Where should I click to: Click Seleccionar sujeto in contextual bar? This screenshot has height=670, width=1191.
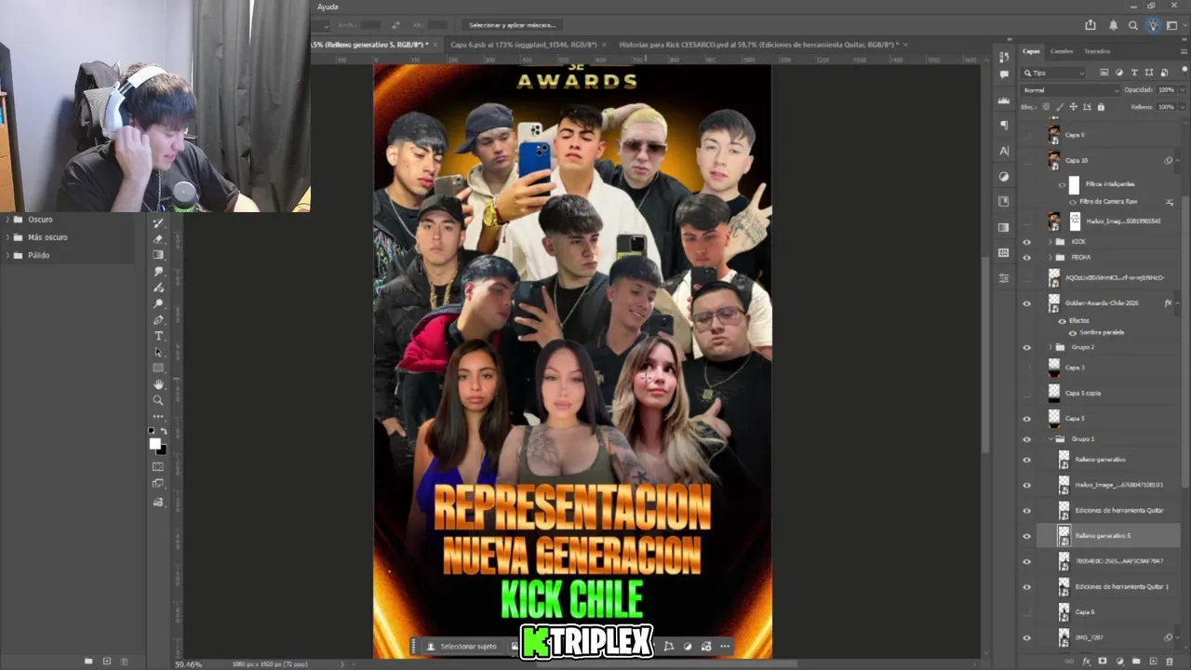coord(462,646)
